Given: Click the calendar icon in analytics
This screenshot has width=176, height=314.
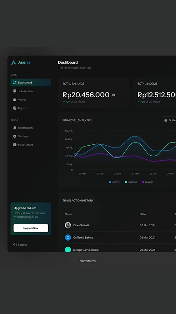Looking at the screenshot, I should click(x=166, y=120).
